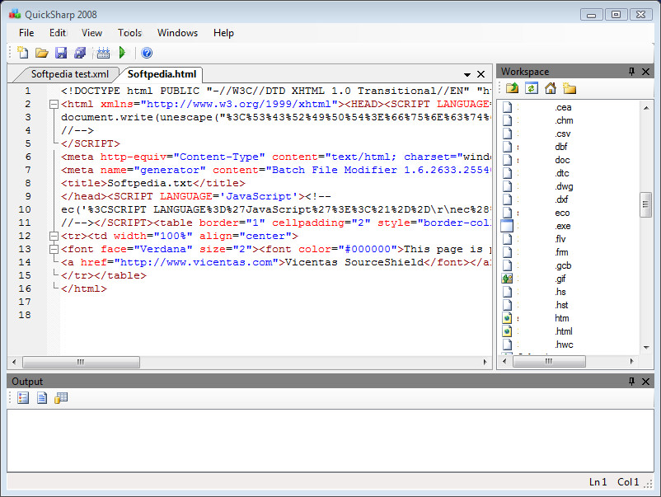Viewport: 661px width, 497px height.
Task: Click the title tag text on line 8
Action: point(153,183)
